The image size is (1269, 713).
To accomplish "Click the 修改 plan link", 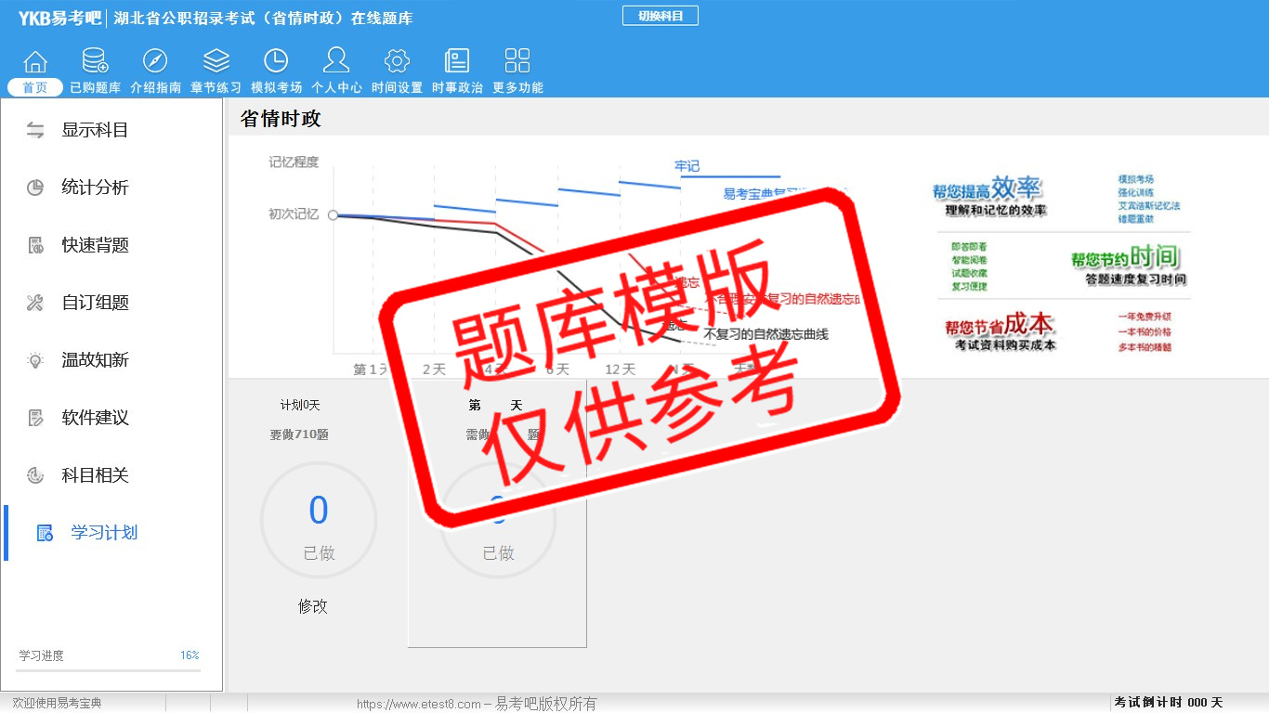I will pos(313,606).
